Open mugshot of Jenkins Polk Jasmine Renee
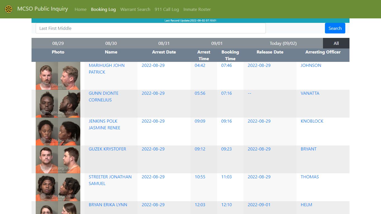Screen dimensions: 381x214 (x=58, y=132)
